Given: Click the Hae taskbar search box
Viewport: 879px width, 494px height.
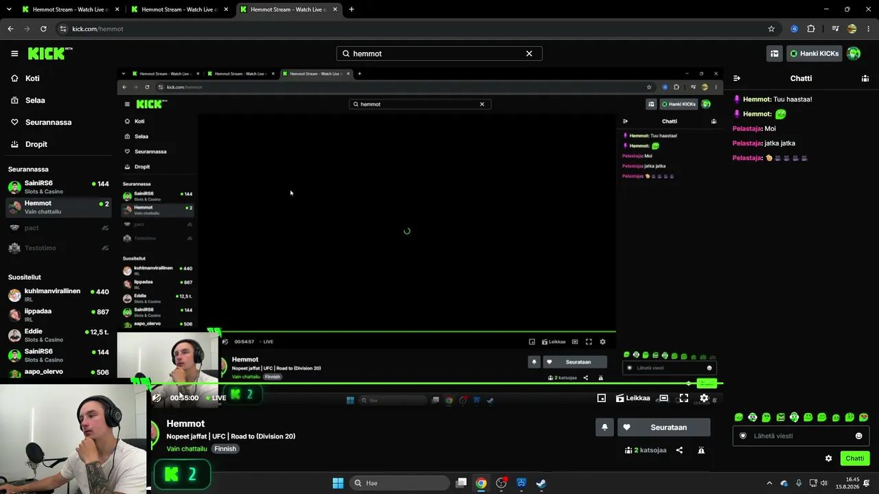Looking at the screenshot, I should click(x=398, y=483).
